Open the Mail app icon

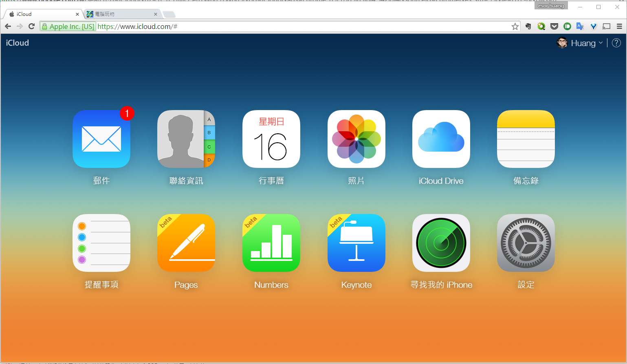point(101,139)
